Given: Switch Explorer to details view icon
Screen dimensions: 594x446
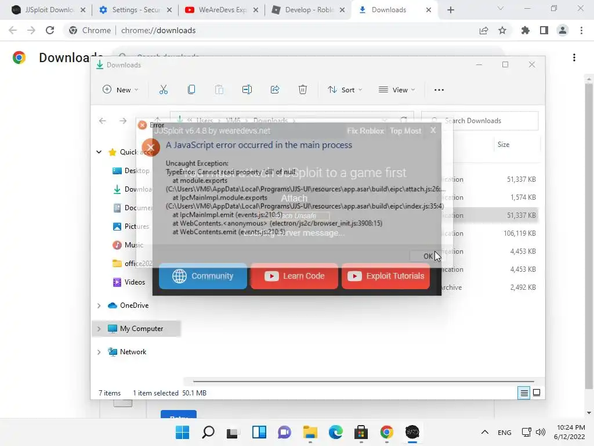Looking at the screenshot, I should (524, 393).
